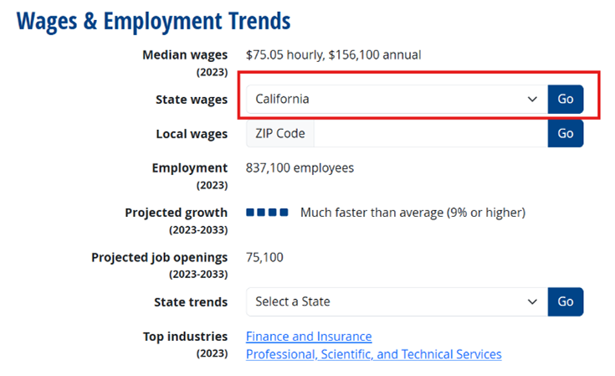
Task: Click the Top industries label
Action: point(185,337)
